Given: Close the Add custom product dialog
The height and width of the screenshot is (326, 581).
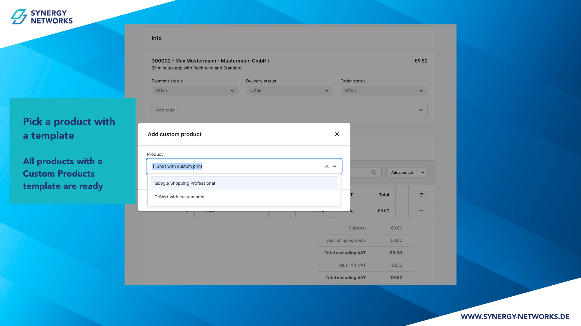Looking at the screenshot, I should 337,134.
